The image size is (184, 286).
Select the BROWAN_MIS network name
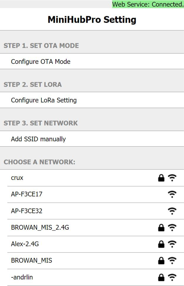click(x=32, y=260)
